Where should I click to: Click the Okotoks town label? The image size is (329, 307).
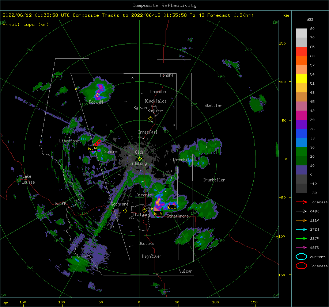click(146, 243)
